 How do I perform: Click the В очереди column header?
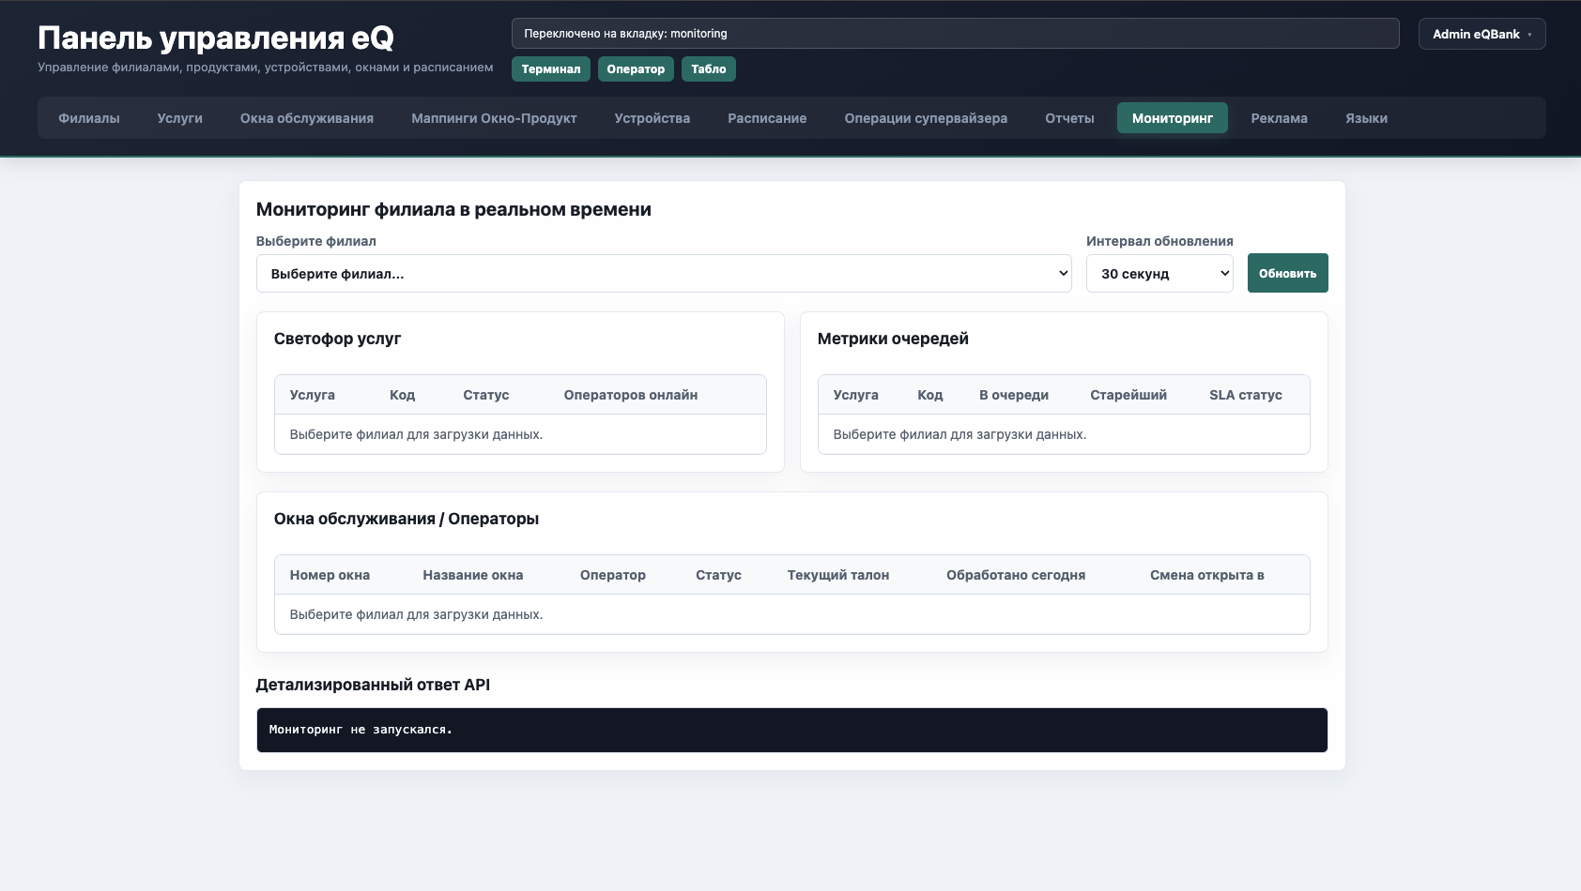point(1014,395)
